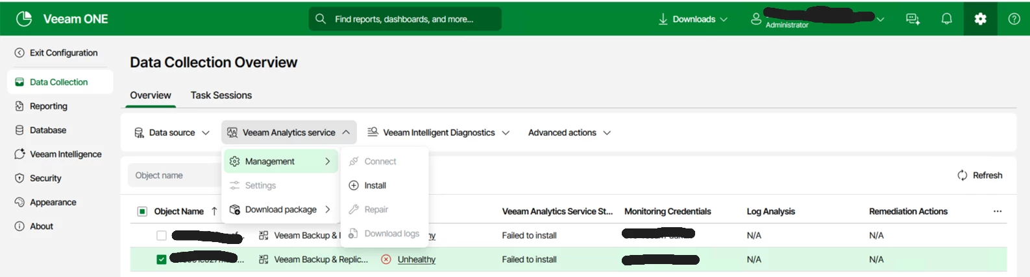1030x277 pixels.
Task: Open Veeam Intelligence in the sidebar
Action: pos(65,154)
